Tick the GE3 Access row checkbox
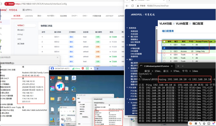The height and width of the screenshot is (126, 216). [164, 51]
